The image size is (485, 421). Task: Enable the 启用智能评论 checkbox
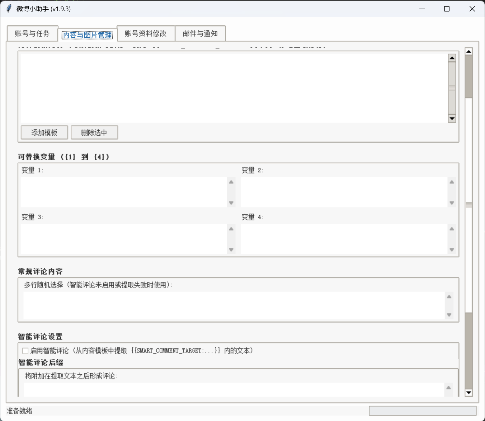tap(25, 351)
